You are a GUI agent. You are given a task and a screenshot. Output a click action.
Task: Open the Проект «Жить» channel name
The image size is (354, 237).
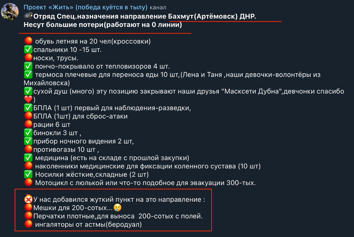(x=85, y=7)
